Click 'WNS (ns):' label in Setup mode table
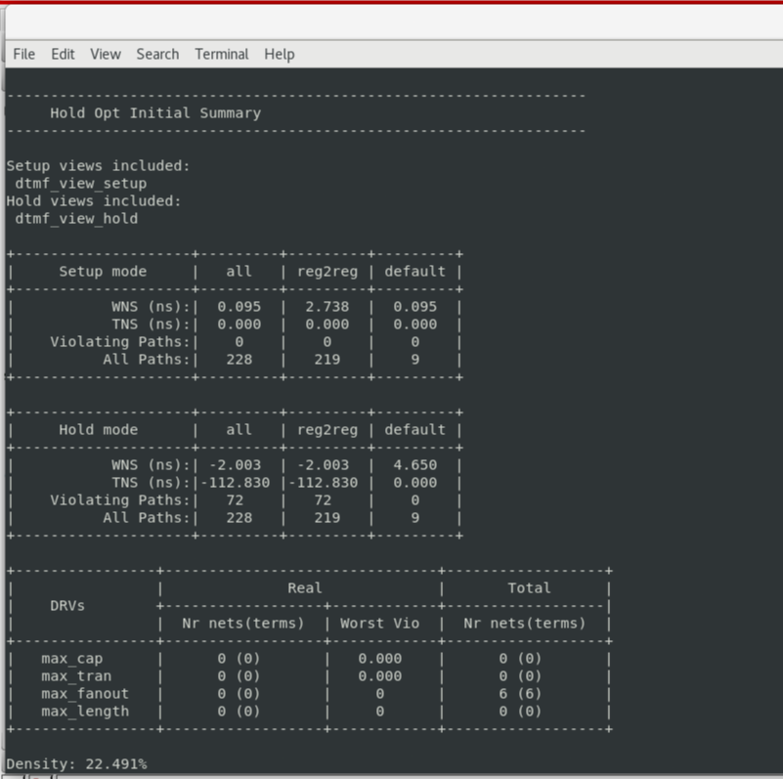The width and height of the screenshot is (783, 779). 151,307
